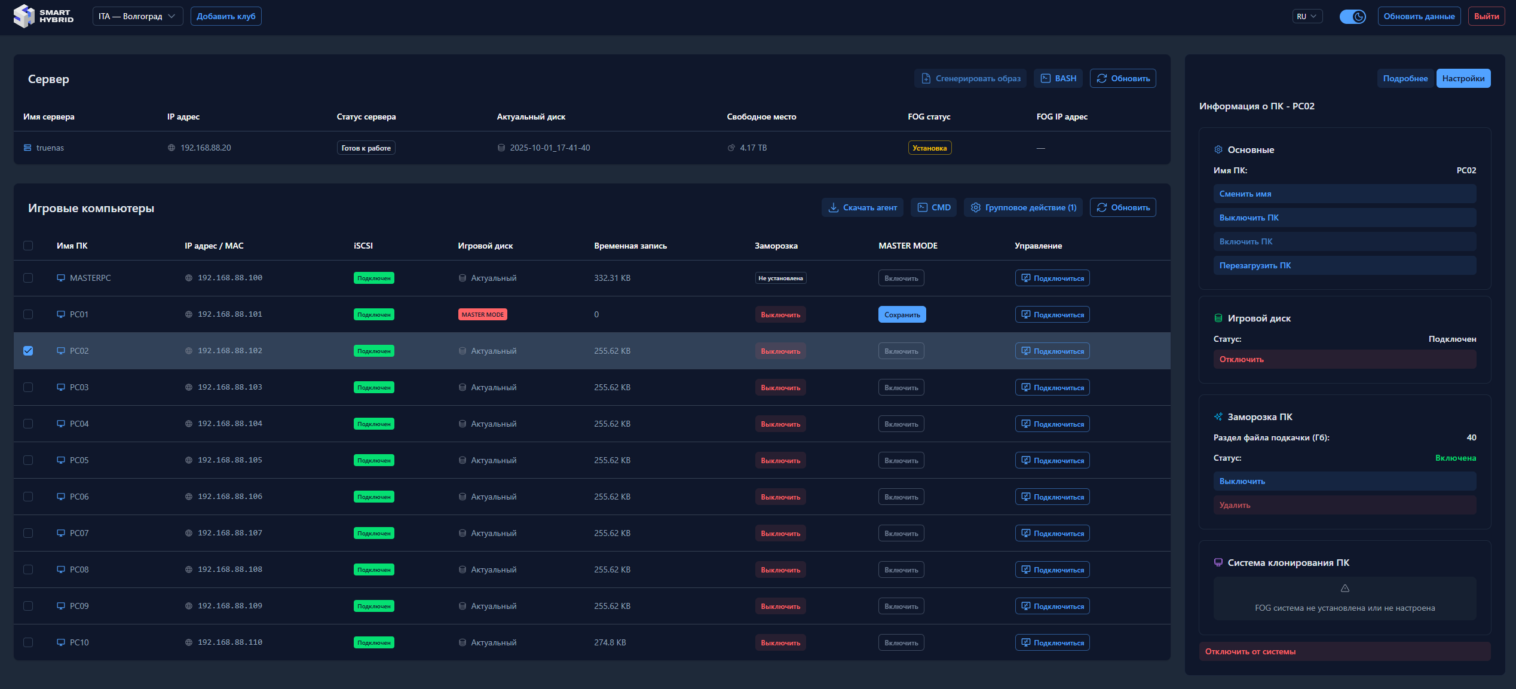Click Сохранить in the PC01 row
1516x689 pixels.
point(902,314)
